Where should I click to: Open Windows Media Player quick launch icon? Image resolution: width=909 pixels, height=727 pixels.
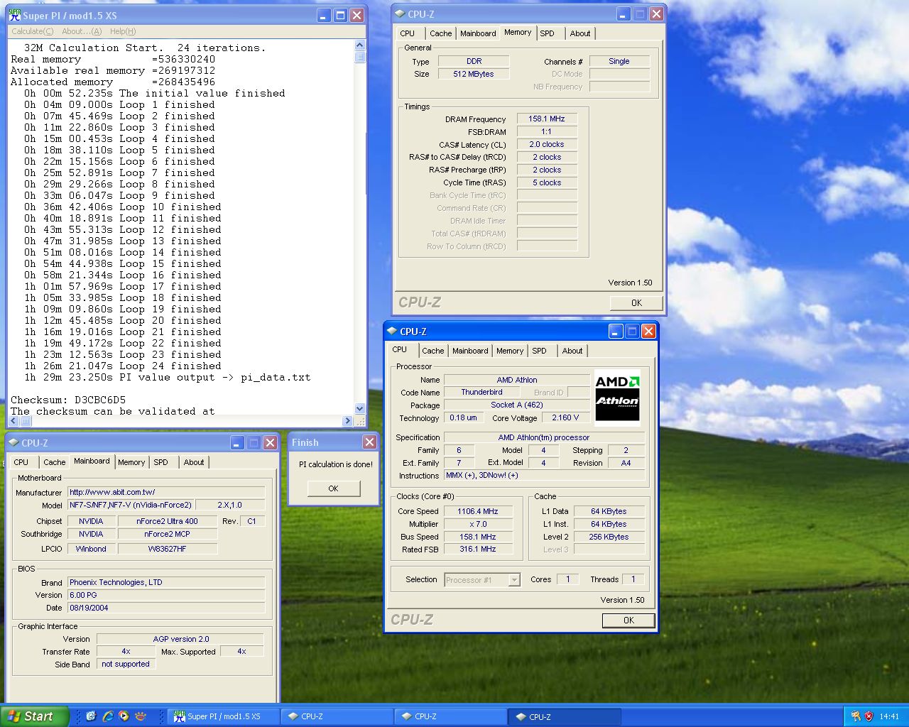point(124,716)
